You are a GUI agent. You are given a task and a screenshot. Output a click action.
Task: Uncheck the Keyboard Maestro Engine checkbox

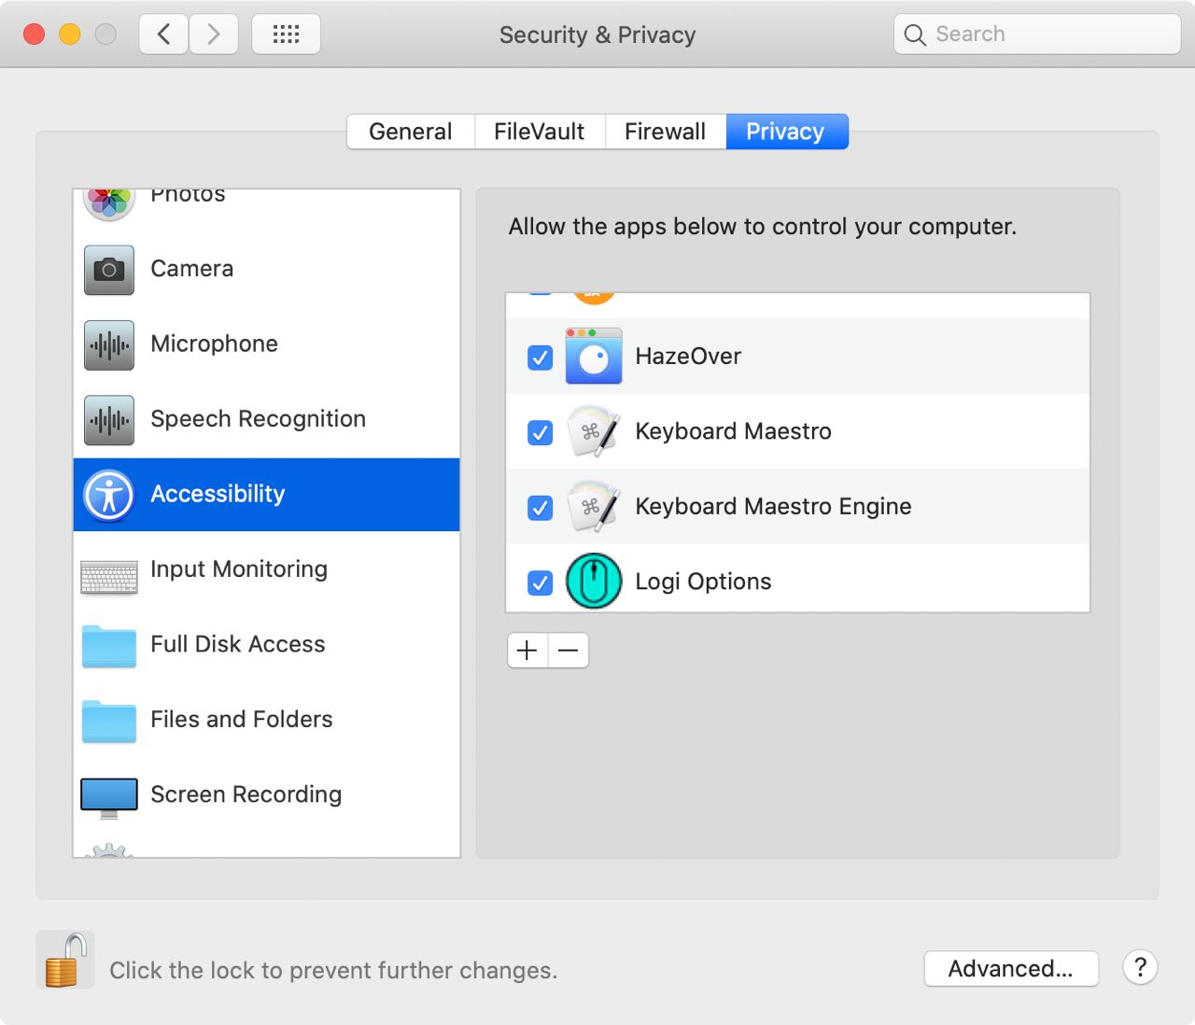coord(541,508)
